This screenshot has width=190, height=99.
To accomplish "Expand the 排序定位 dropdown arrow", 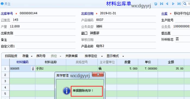I will tap(102, 56).
